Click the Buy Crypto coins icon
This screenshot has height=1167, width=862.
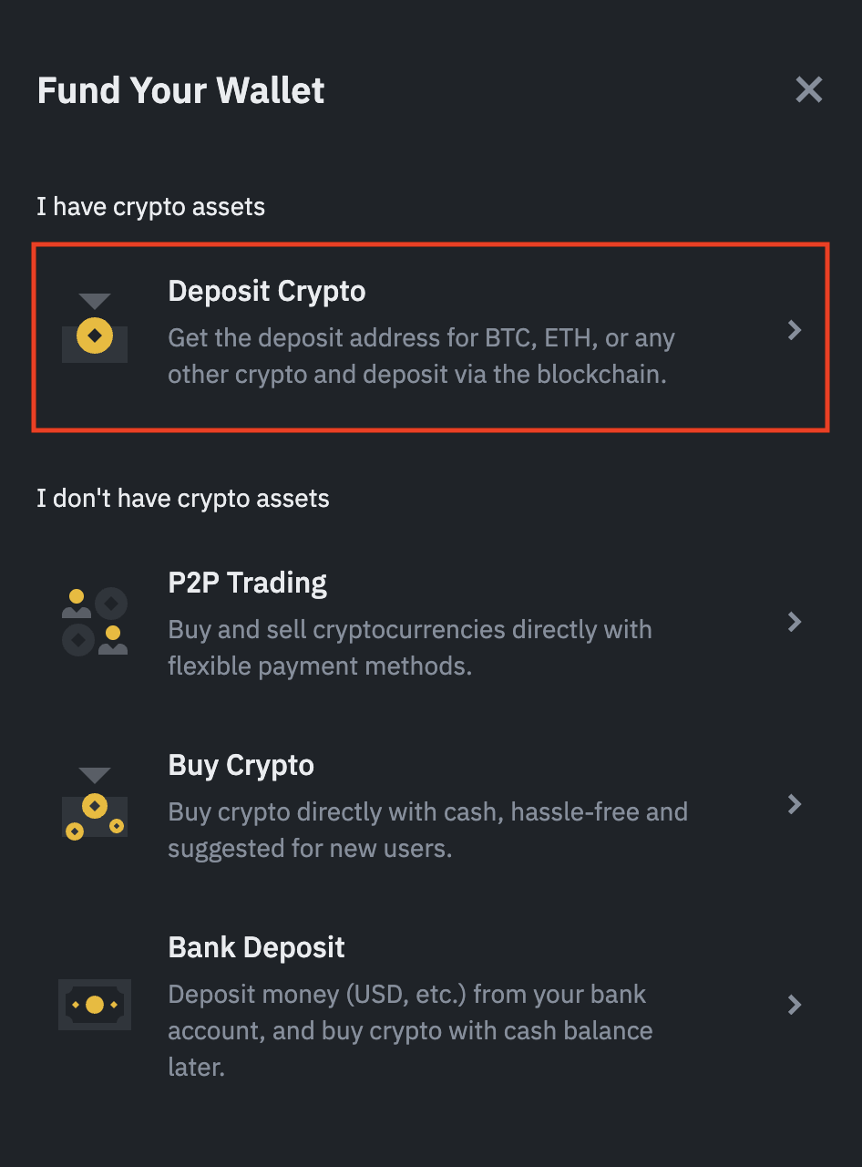[x=95, y=804]
